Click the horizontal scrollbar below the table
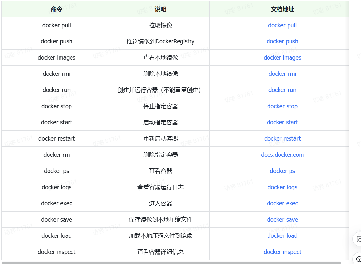 click(x=171, y=263)
